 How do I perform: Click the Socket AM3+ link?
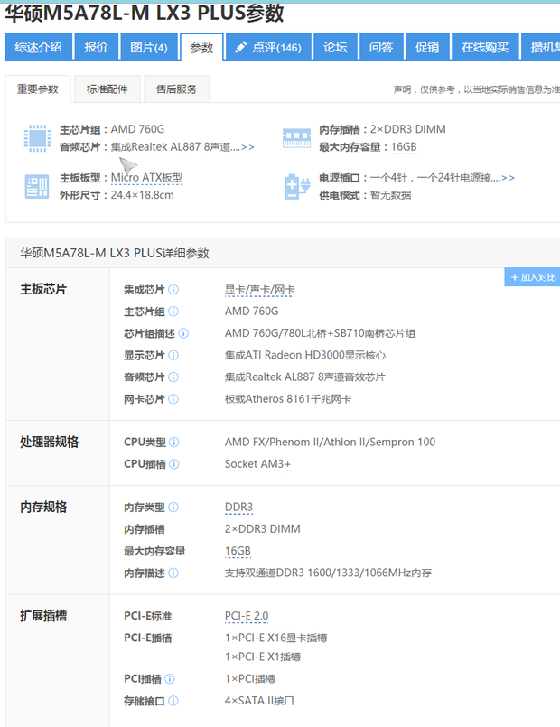coord(257,464)
